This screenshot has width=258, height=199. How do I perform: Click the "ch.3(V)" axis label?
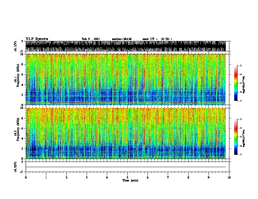coord(15,167)
